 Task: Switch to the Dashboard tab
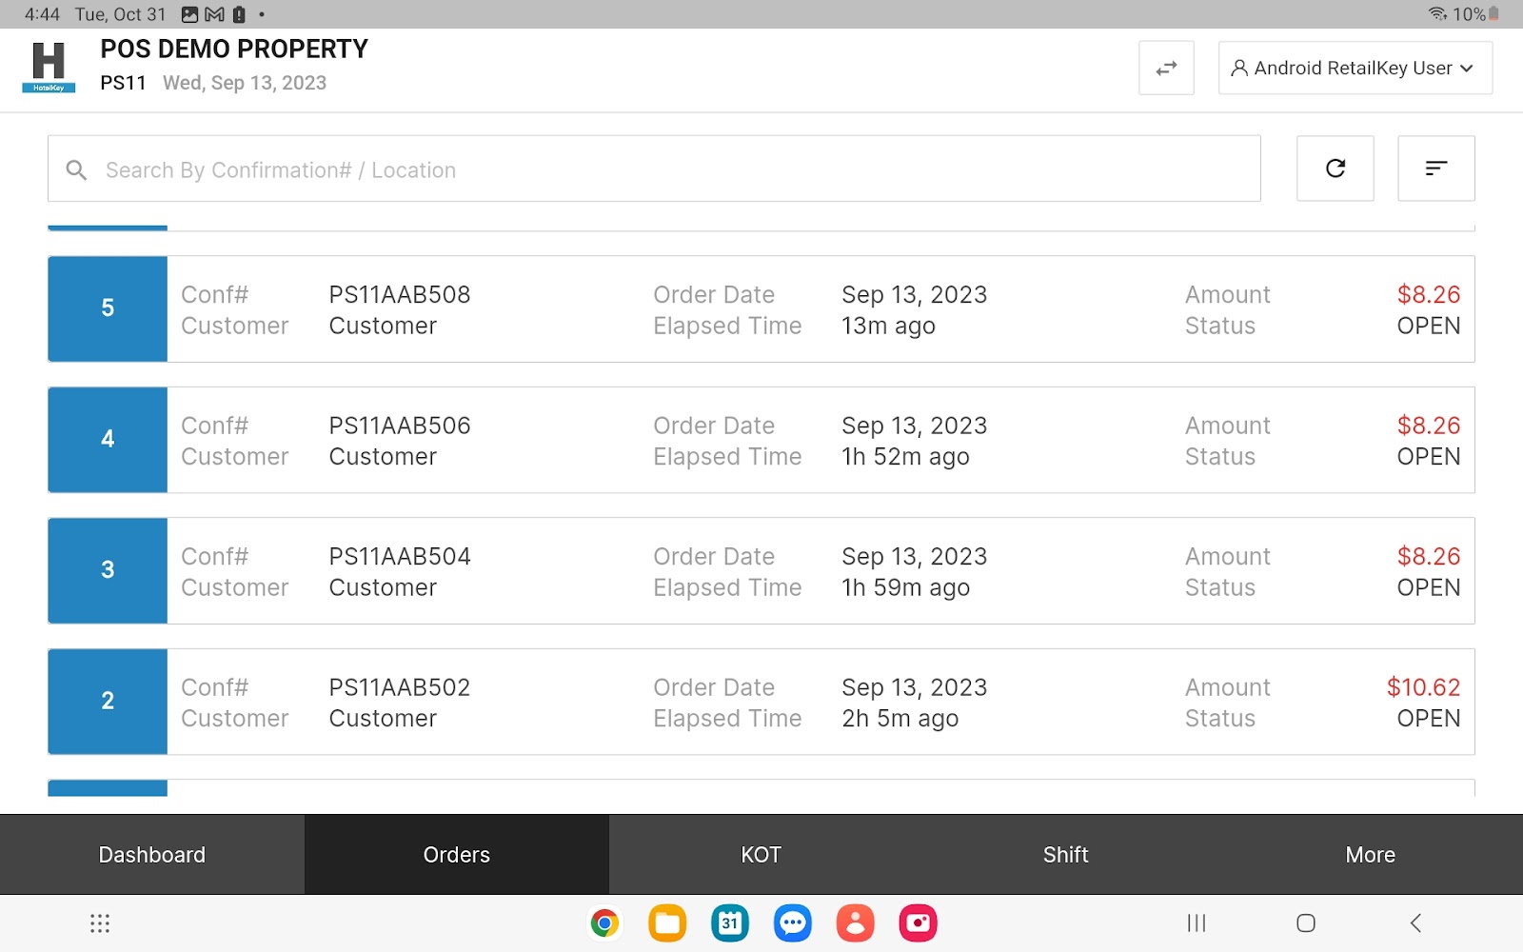coord(152,854)
